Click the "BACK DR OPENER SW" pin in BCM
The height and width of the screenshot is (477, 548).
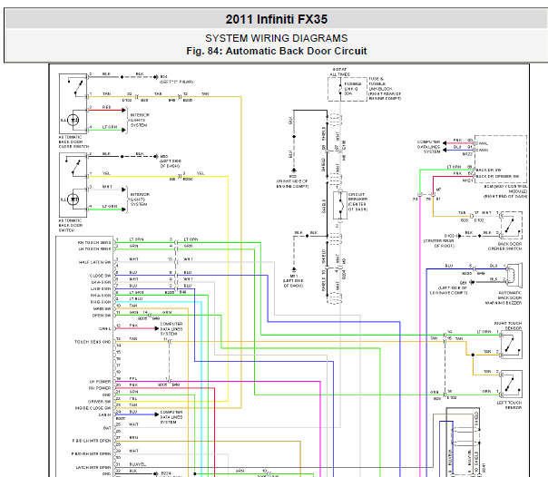click(x=497, y=176)
